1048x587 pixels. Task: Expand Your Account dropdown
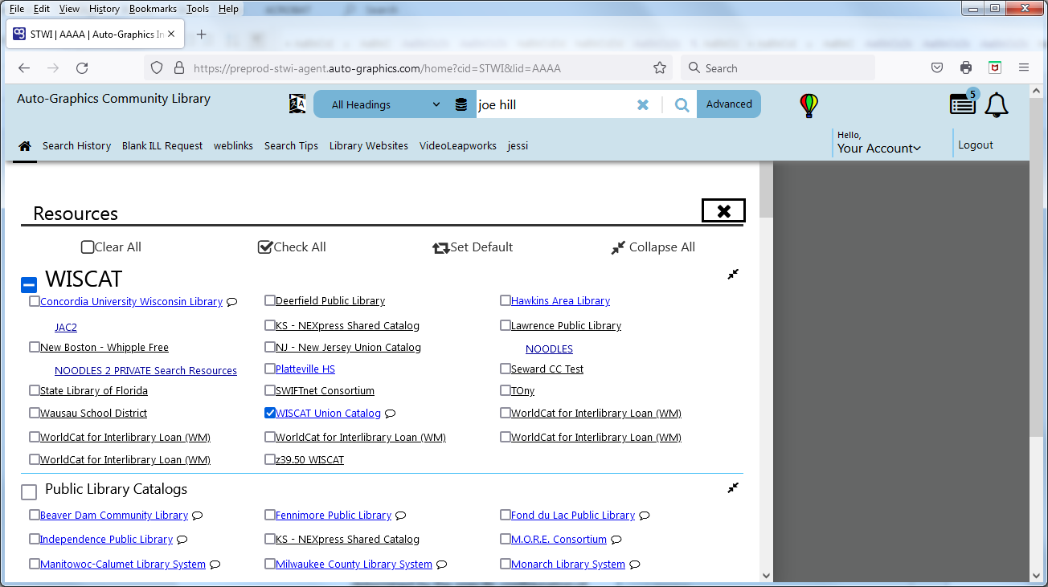pos(878,148)
